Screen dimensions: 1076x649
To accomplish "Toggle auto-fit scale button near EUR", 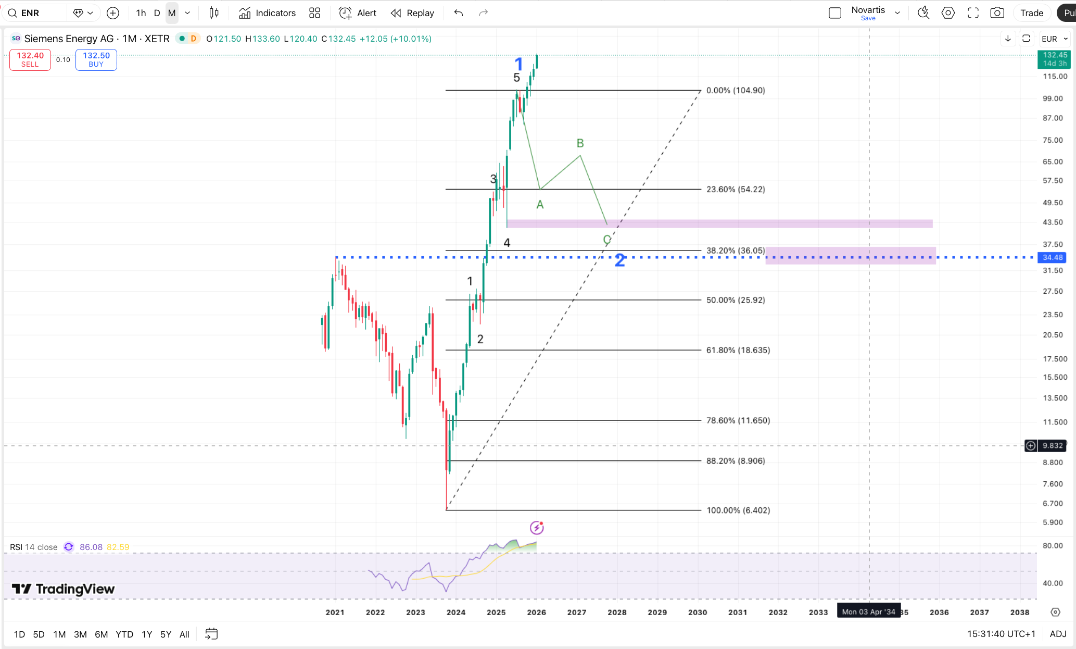I will click(x=1026, y=39).
